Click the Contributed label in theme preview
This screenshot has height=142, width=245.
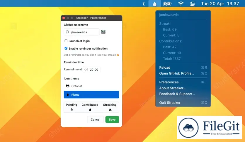pos(90,105)
